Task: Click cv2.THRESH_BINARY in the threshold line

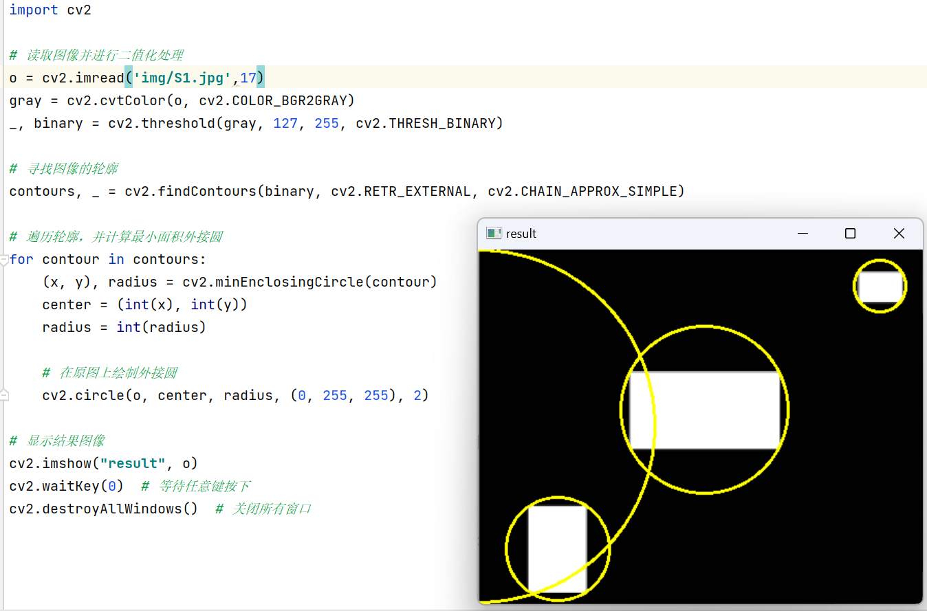Action: (x=426, y=124)
